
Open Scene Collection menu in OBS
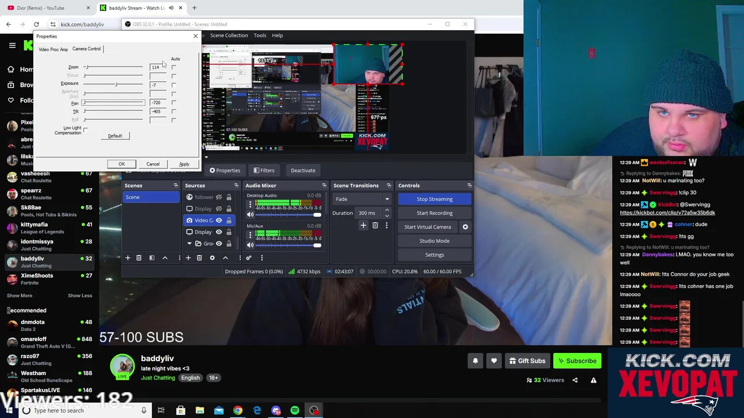[229, 35]
